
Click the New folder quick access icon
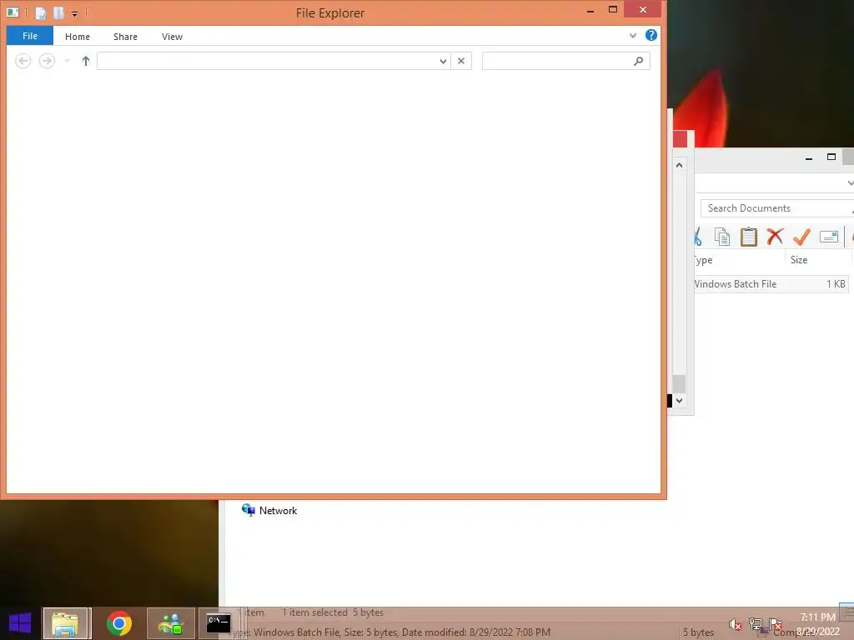point(59,12)
